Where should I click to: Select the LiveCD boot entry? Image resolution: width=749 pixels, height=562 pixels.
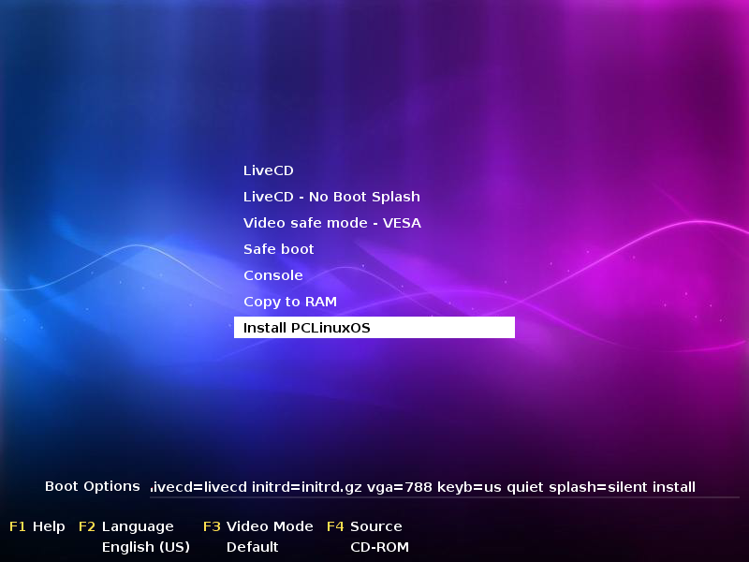pyautogui.click(x=269, y=170)
